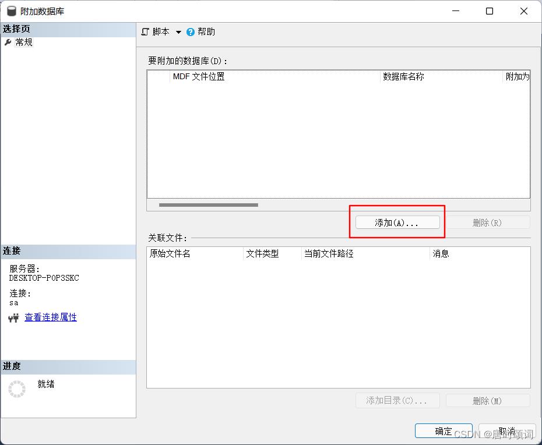
Task: Click the blue Help question icon
Action: click(191, 32)
